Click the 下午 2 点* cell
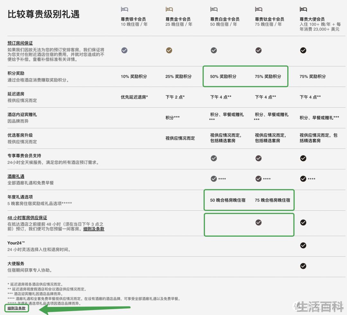The height and width of the screenshot is (315, 347). (x=175, y=97)
